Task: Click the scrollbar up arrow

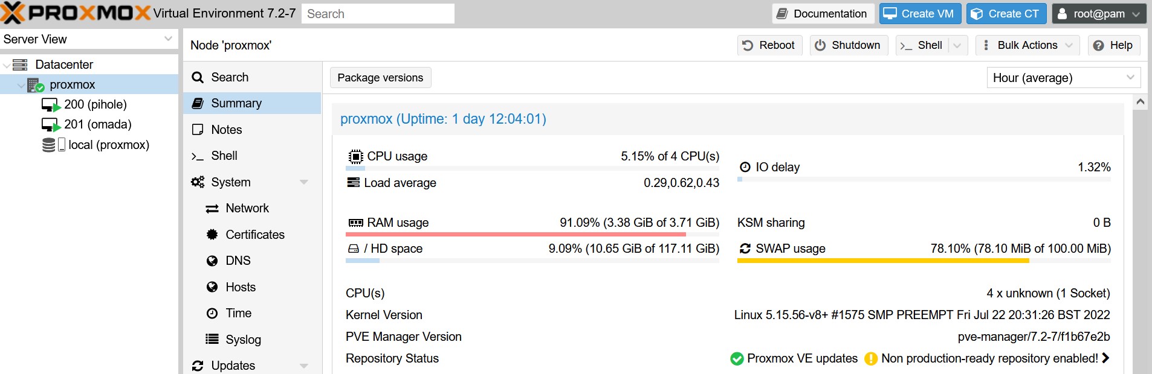Action: click(x=1140, y=102)
